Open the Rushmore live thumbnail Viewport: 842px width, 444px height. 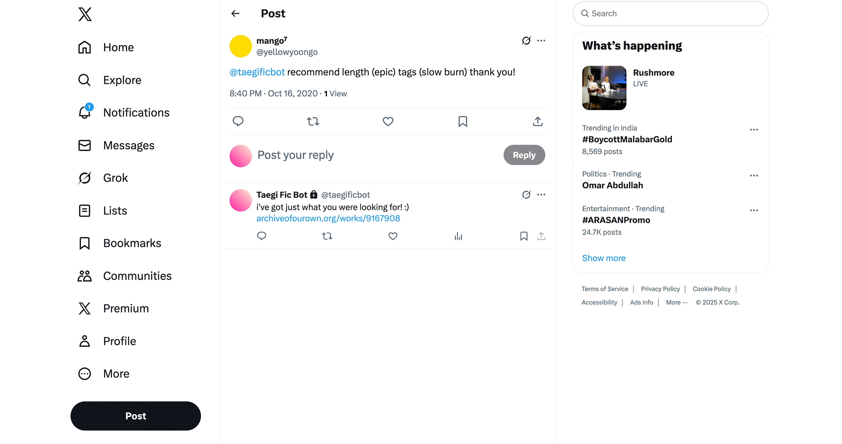[x=604, y=88]
